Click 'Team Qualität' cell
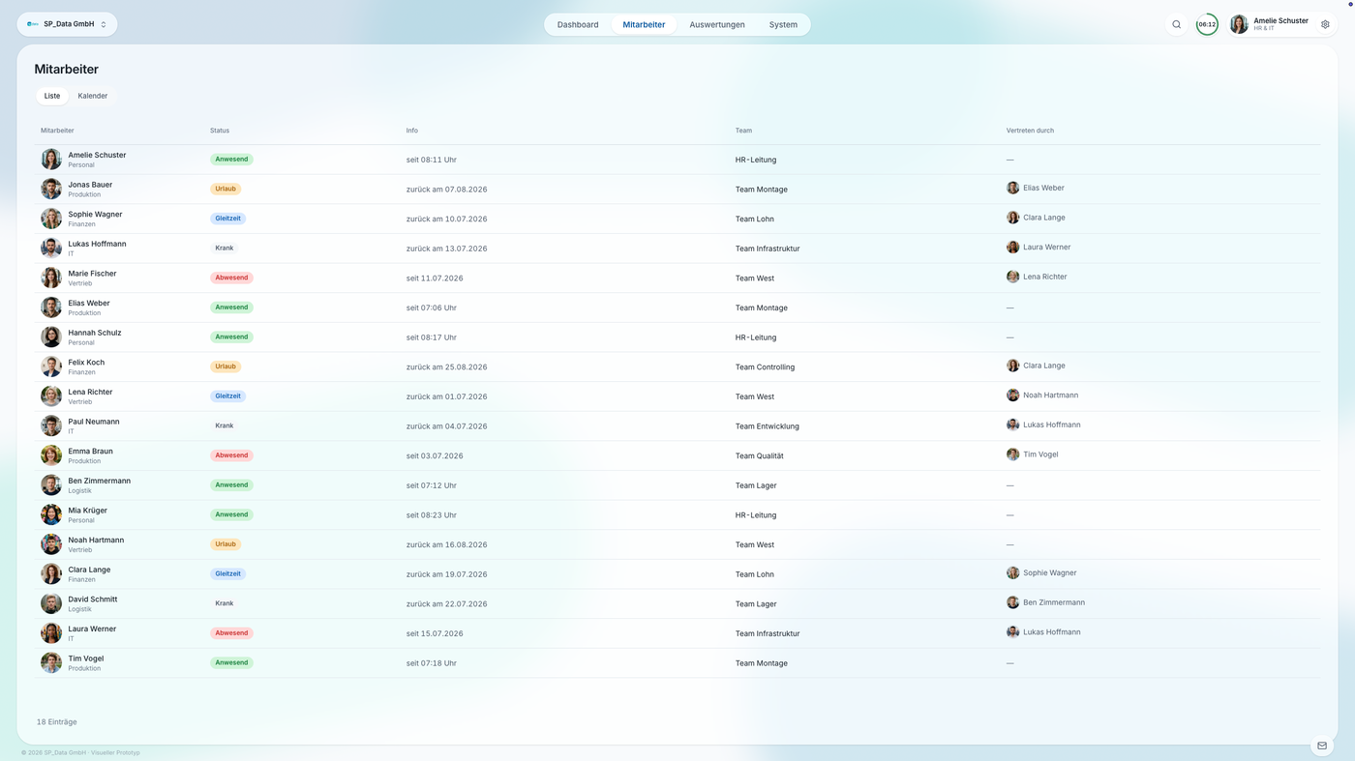1355x761 pixels. tap(760, 456)
